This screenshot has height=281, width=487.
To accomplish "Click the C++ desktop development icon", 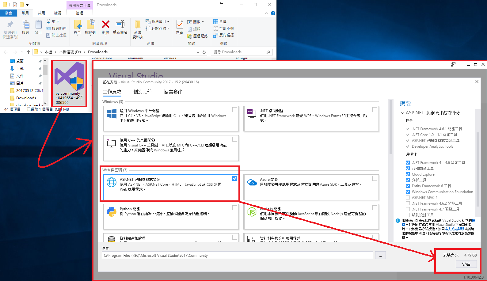I will coord(112,143).
